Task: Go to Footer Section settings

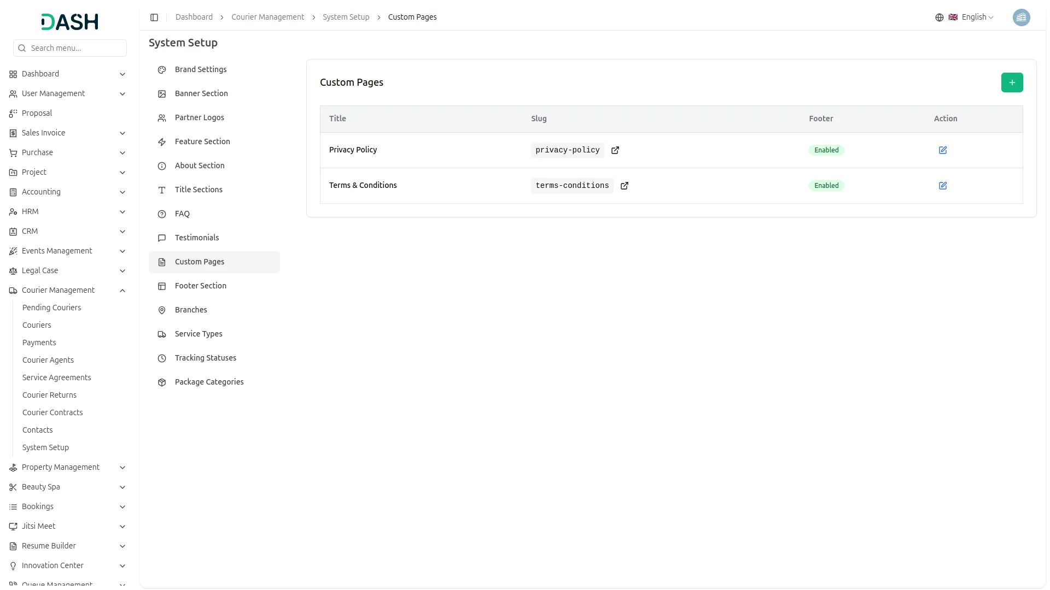Action: (201, 286)
